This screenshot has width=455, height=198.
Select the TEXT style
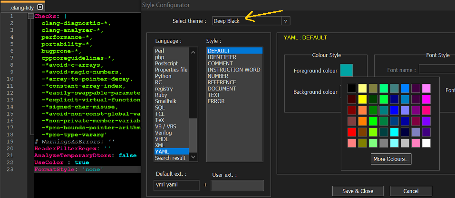(x=234, y=95)
